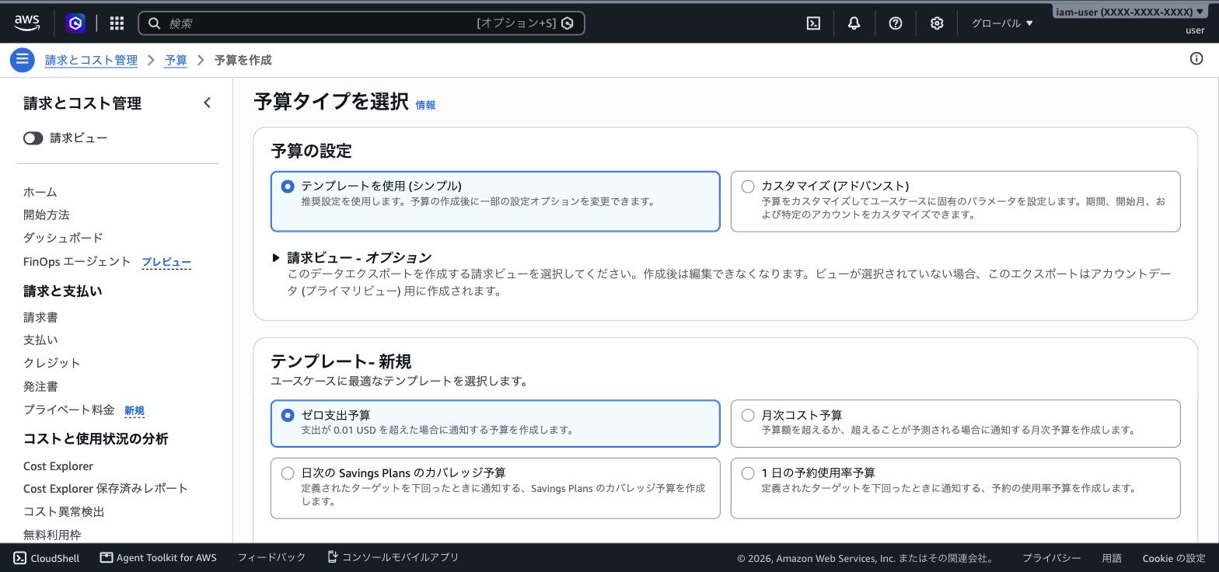This screenshot has height=572, width=1219.
Task: Open 無料利用枠 in the sidebar
Action: 52,535
